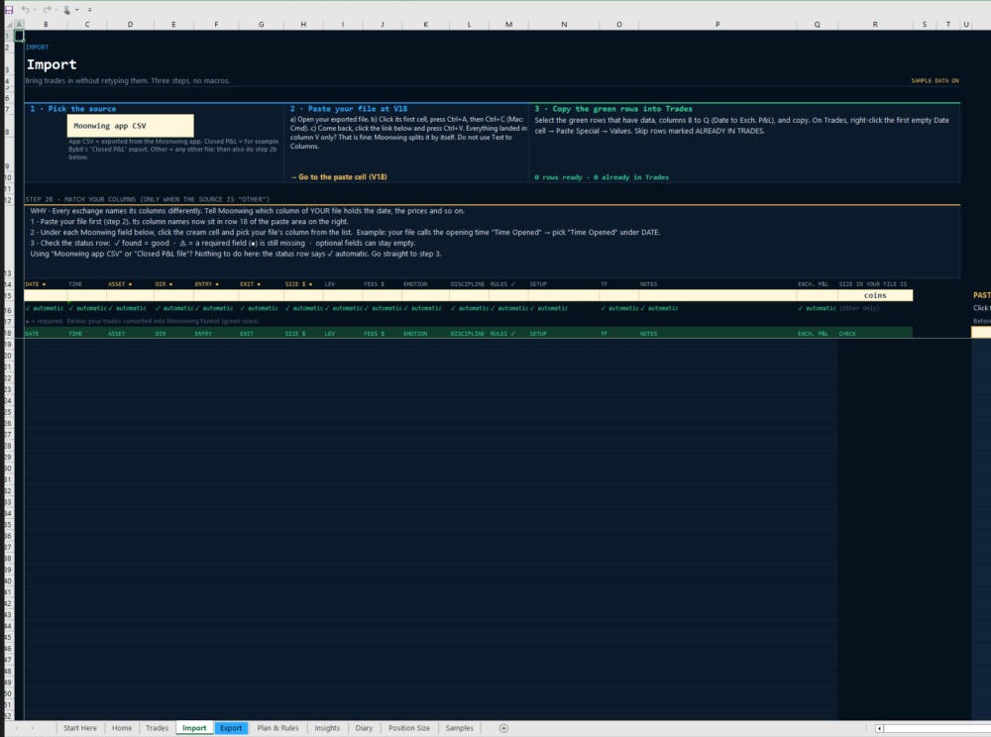Switch to the Home sheet tab

pyautogui.click(x=122, y=728)
